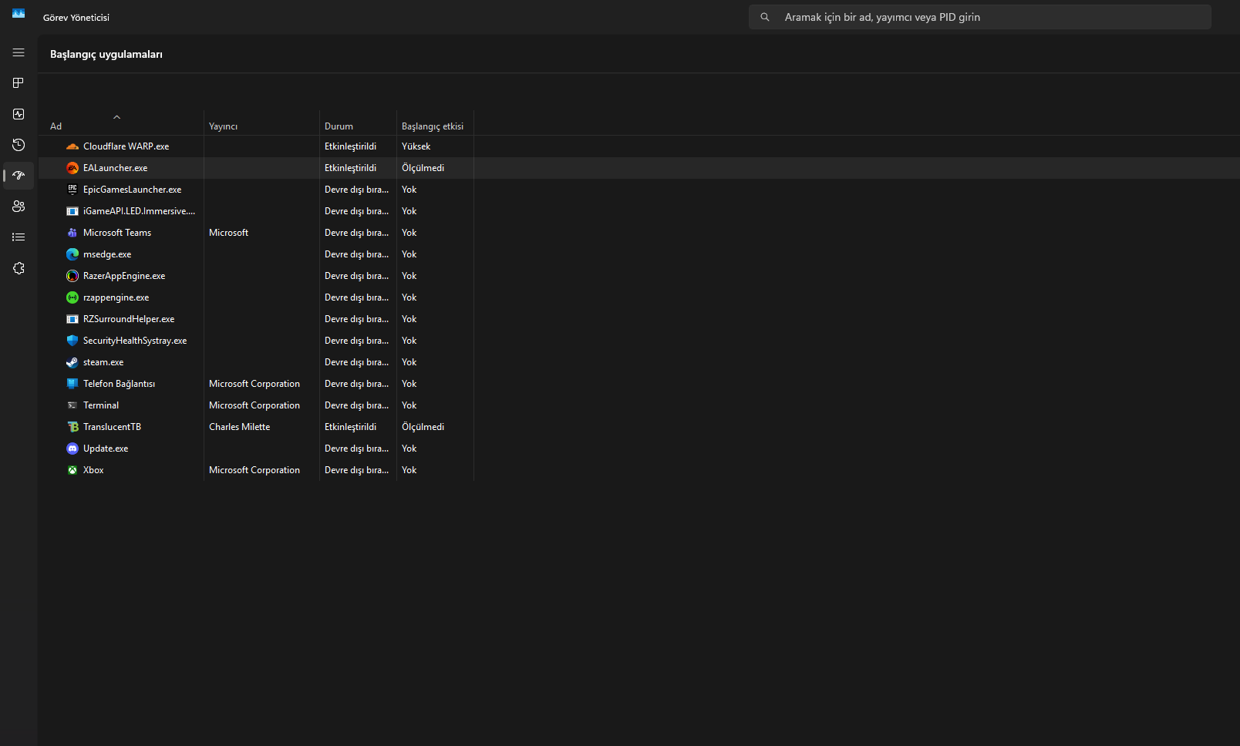Image resolution: width=1240 pixels, height=746 pixels.
Task: Select the Terminal entry name
Action: coord(101,405)
